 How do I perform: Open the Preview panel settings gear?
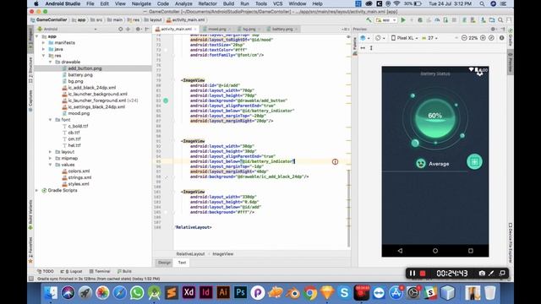click(x=493, y=29)
